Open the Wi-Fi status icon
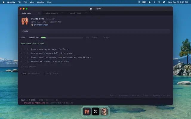This screenshot has width=191, height=119. (155, 2)
